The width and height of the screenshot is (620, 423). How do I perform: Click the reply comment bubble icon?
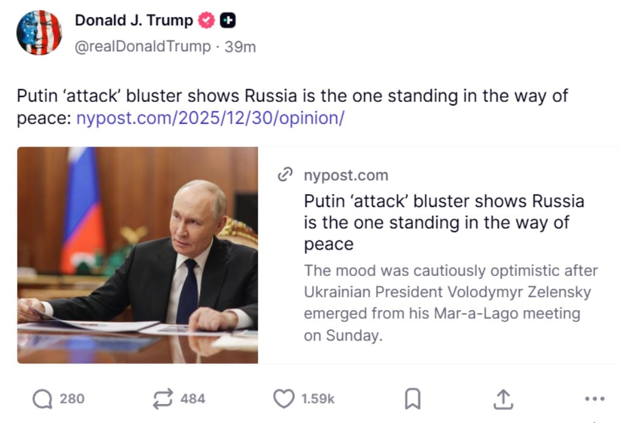click(43, 399)
